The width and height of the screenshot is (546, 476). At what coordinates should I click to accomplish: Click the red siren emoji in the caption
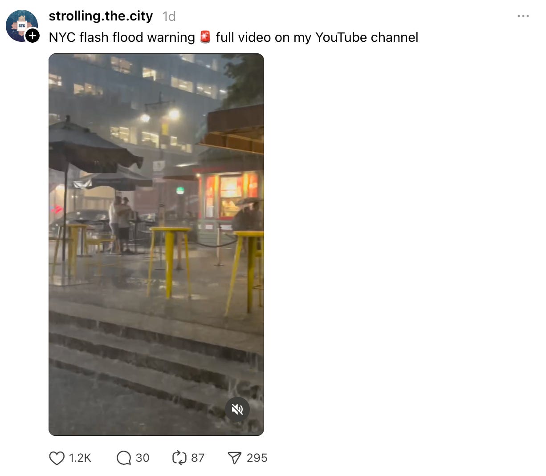pyautogui.click(x=205, y=37)
